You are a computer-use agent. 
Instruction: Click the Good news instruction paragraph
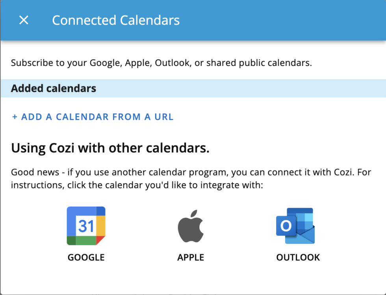(x=191, y=178)
